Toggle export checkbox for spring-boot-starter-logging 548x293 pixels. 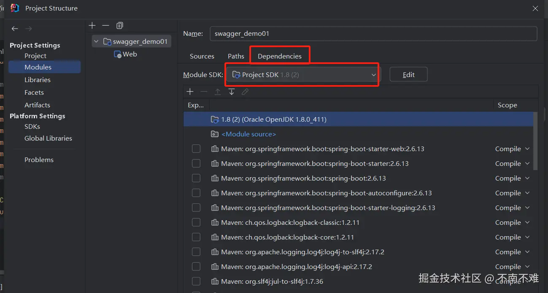click(196, 208)
